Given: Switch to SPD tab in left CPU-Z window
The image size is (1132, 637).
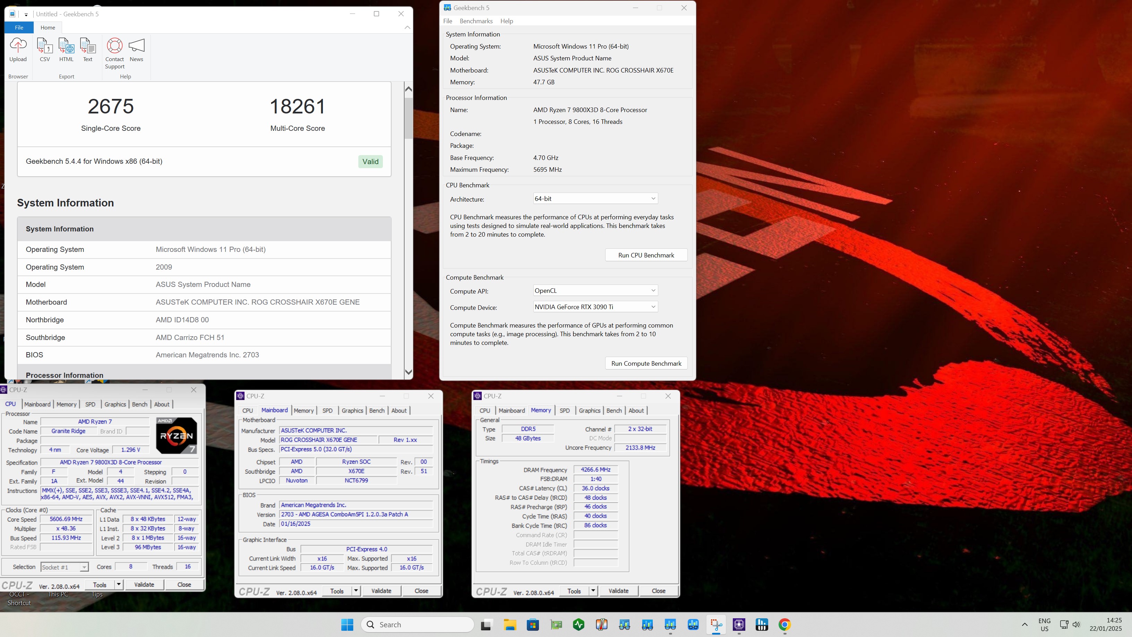Looking at the screenshot, I should [x=90, y=405].
